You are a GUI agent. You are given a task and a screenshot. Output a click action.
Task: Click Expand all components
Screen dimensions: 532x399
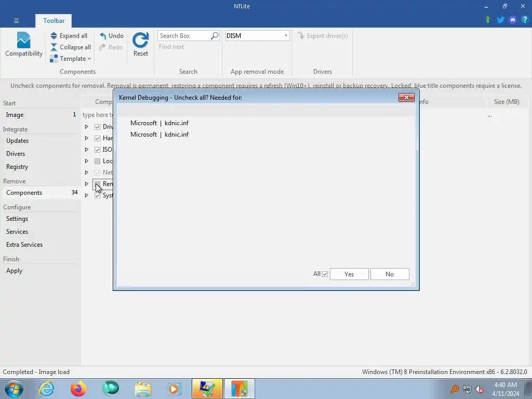tap(69, 36)
